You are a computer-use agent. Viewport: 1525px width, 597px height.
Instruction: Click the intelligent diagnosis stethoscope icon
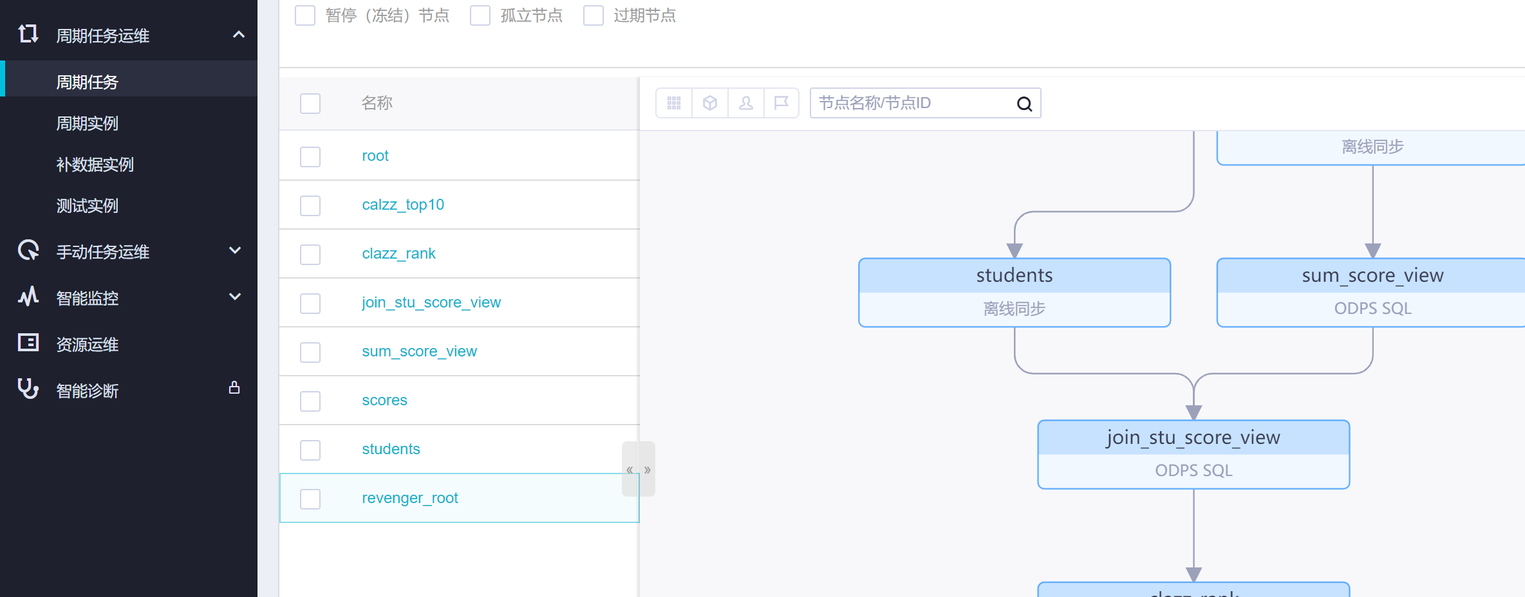click(x=28, y=389)
